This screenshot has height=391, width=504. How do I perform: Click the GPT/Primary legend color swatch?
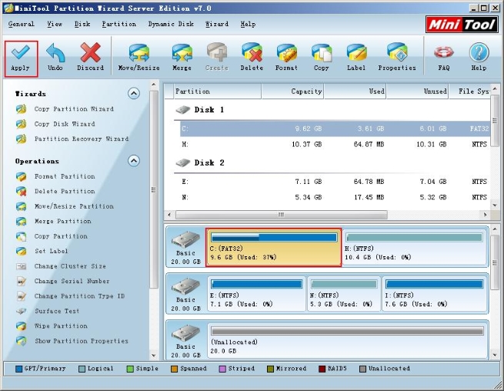tap(18, 369)
